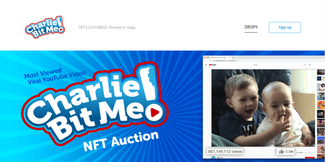Click the three-dot more options icon
The width and height of the screenshot is (325, 162).
coord(314,153)
